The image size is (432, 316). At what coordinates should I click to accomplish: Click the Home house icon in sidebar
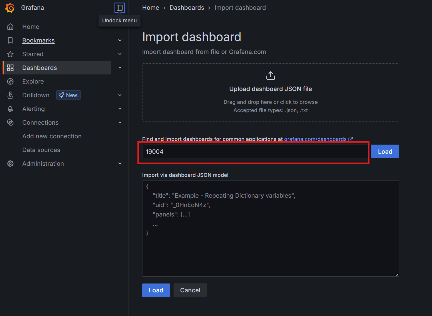coord(10,27)
